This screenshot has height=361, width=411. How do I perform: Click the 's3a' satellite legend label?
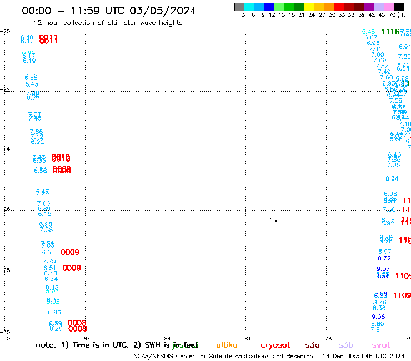(312, 345)
